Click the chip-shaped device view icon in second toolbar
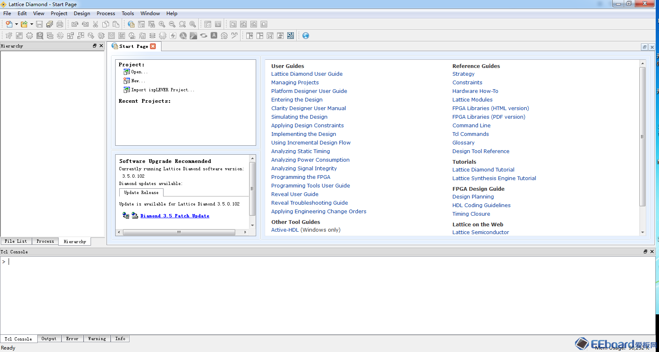 coord(30,36)
